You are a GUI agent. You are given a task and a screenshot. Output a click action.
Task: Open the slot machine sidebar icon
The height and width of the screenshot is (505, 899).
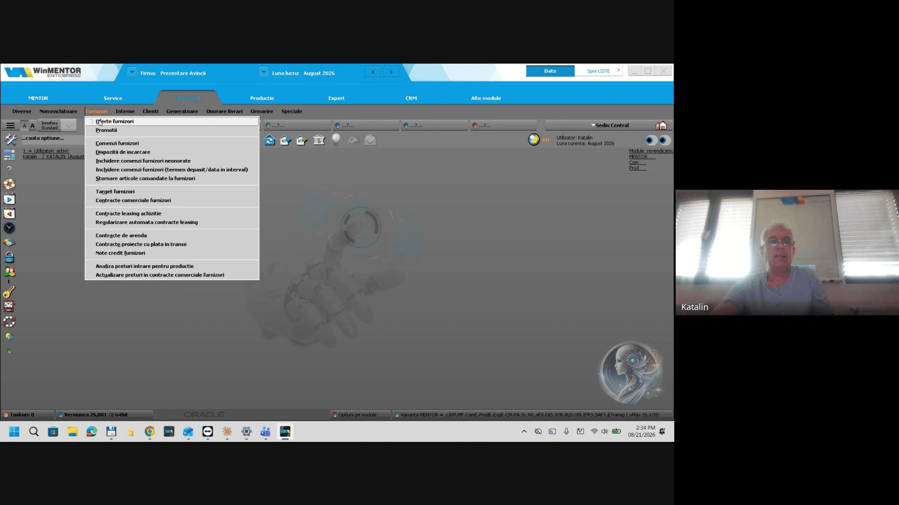[x=9, y=307]
